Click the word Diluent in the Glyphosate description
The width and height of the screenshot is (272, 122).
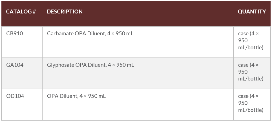click(97, 65)
